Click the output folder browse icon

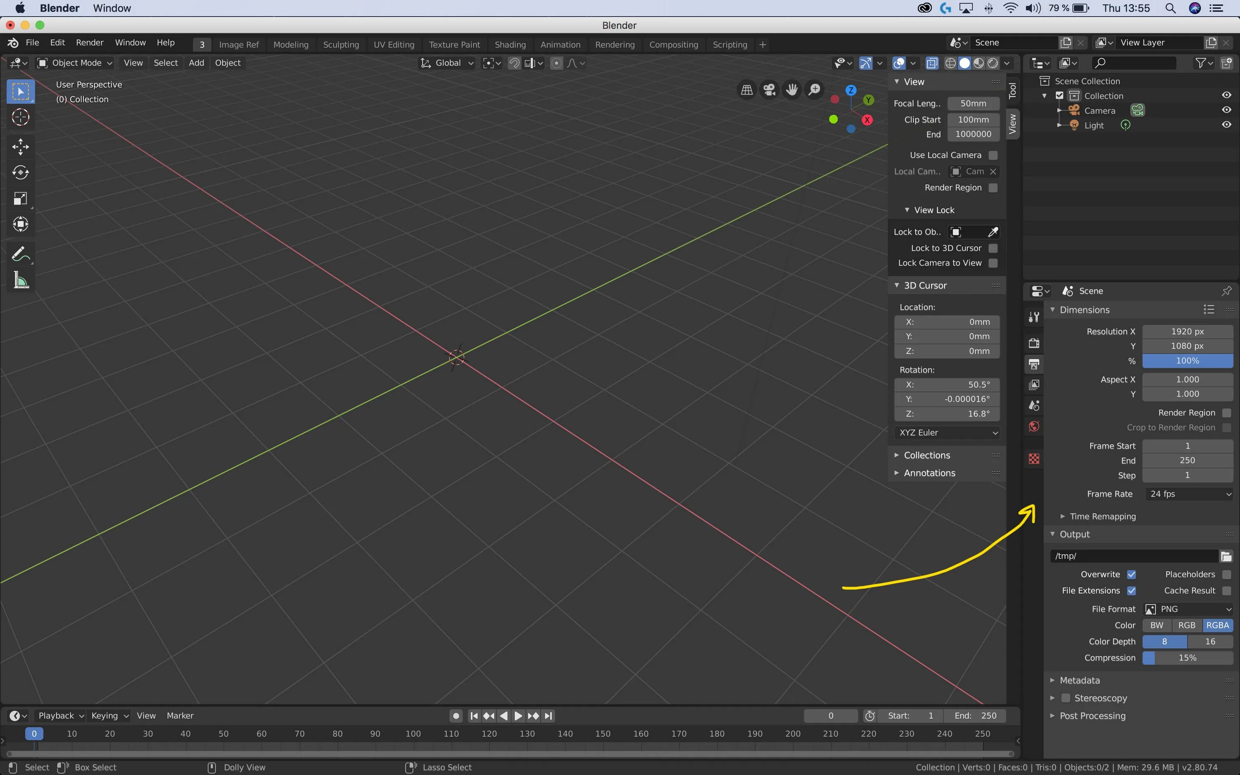pyautogui.click(x=1226, y=556)
